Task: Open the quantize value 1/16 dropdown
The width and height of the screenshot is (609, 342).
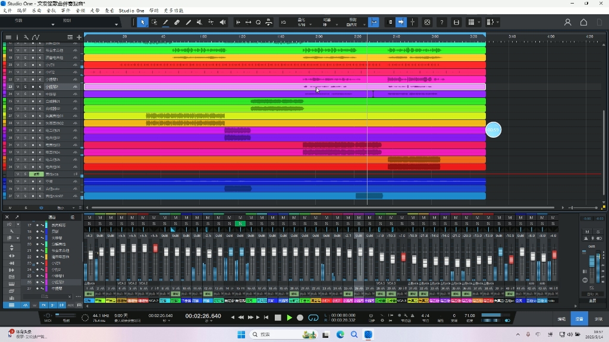Action: [x=310, y=25]
